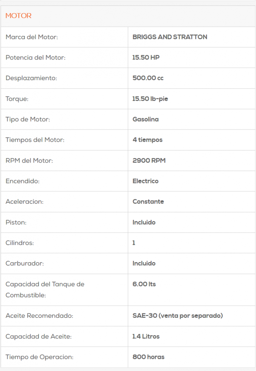Click the 4 tiempos value
Viewport: 256px width, 371px height.
click(x=147, y=140)
